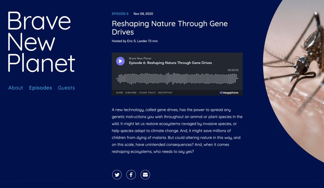324x188 pixels.
Task: Click SHARE in the audio player
Action: click(119, 93)
